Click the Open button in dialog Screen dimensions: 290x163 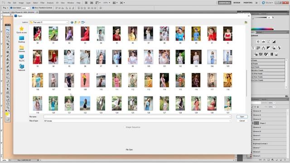pos(242,117)
